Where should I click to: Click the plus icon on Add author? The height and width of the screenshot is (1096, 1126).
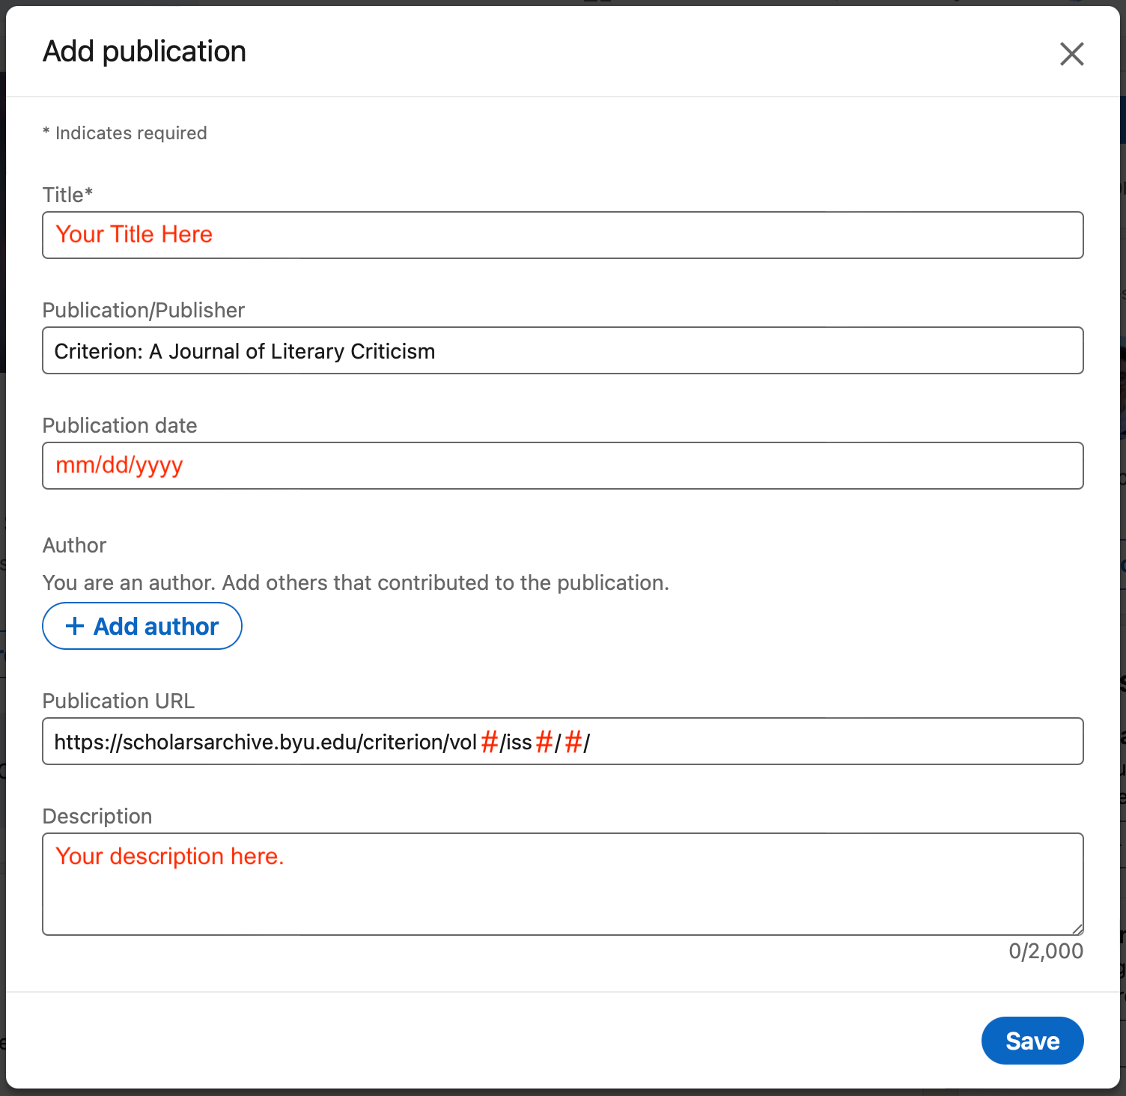[x=75, y=626]
